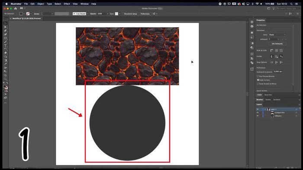Viewport: 303px width, 170px height.
Task: Switch to the Symbols tab
Action: coord(277,100)
